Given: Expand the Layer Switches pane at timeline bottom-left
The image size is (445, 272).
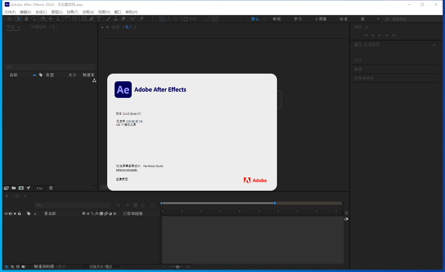Looking at the screenshot, I should click(6, 267).
